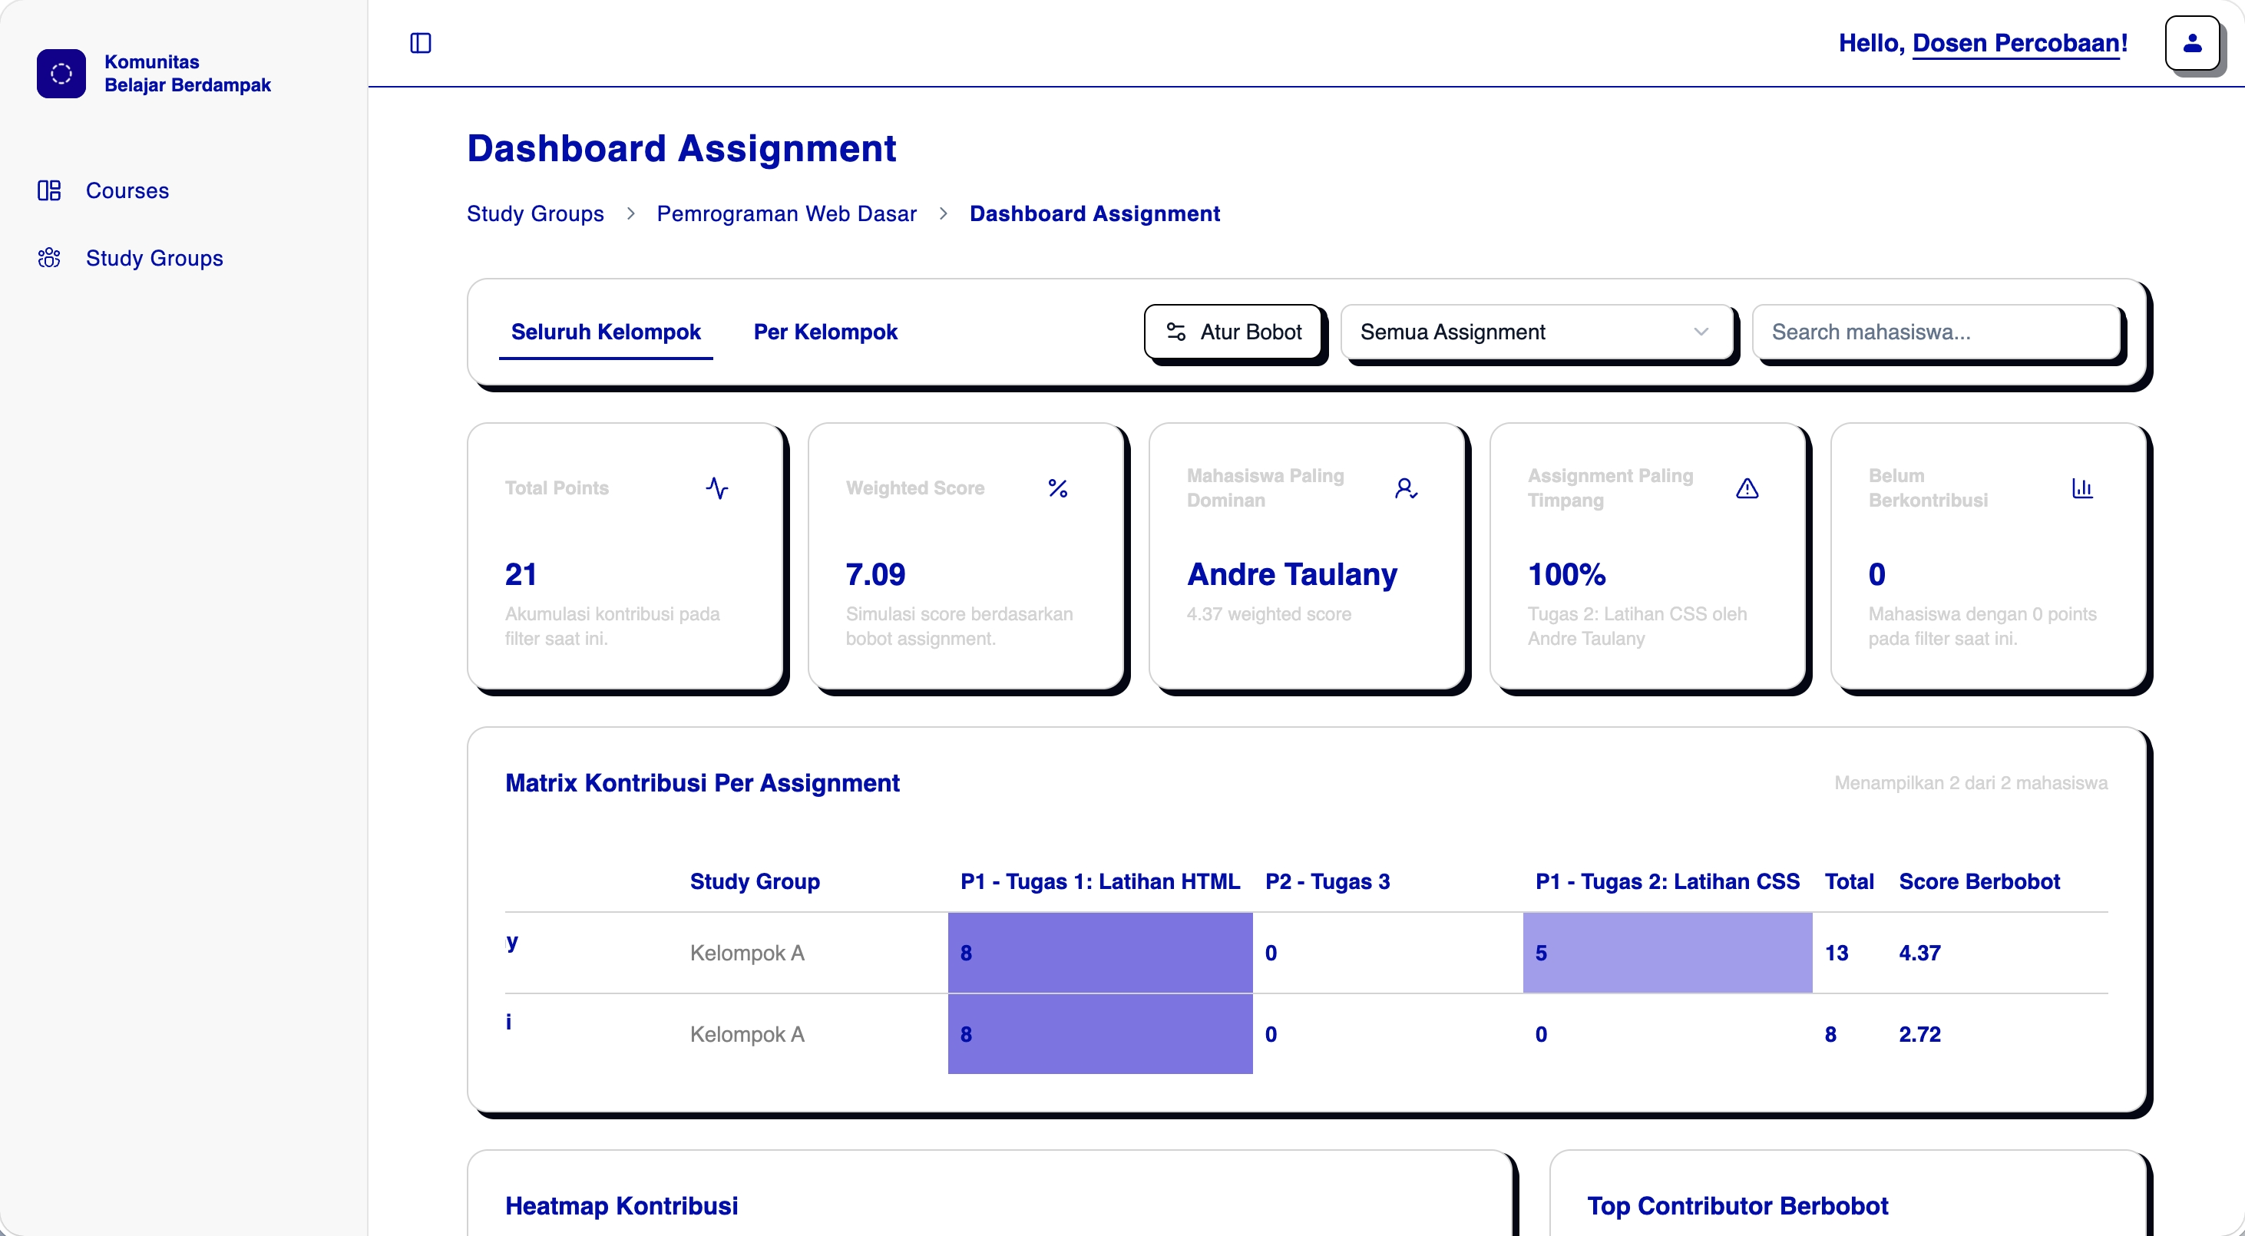Switch to the Seluruh Kelompok tab
Screen dimensions: 2245x1236
point(606,332)
